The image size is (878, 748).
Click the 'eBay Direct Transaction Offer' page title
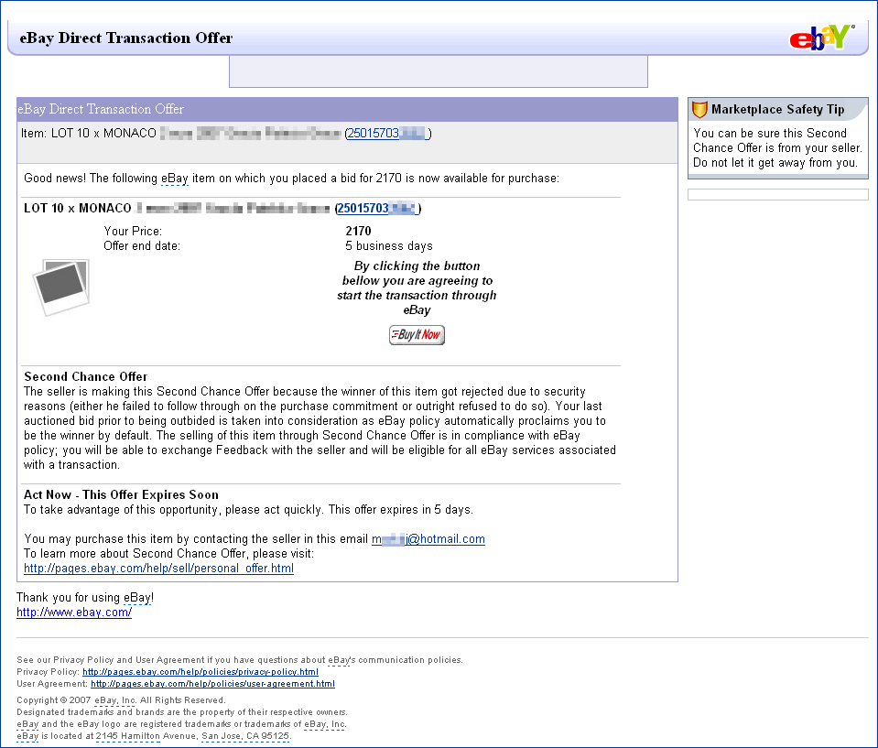[126, 38]
